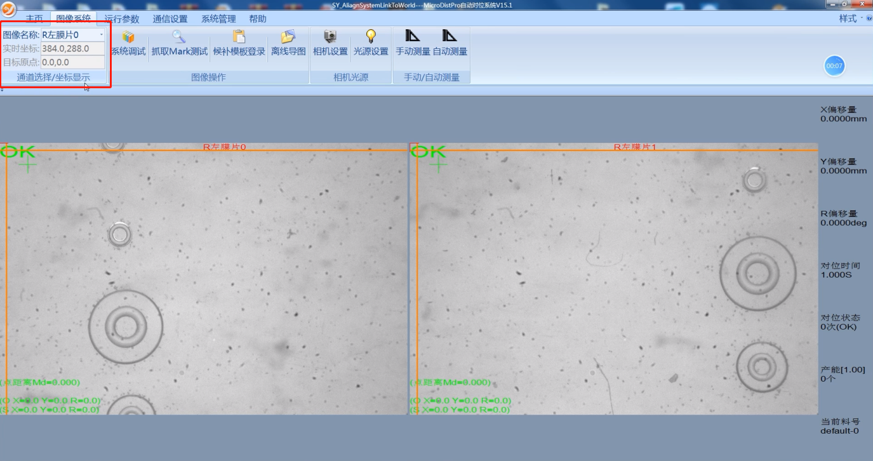Image resolution: width=873 pixels, height=461 pixels.
Task: Open the 帮助 tab
Action: point(258,19)
